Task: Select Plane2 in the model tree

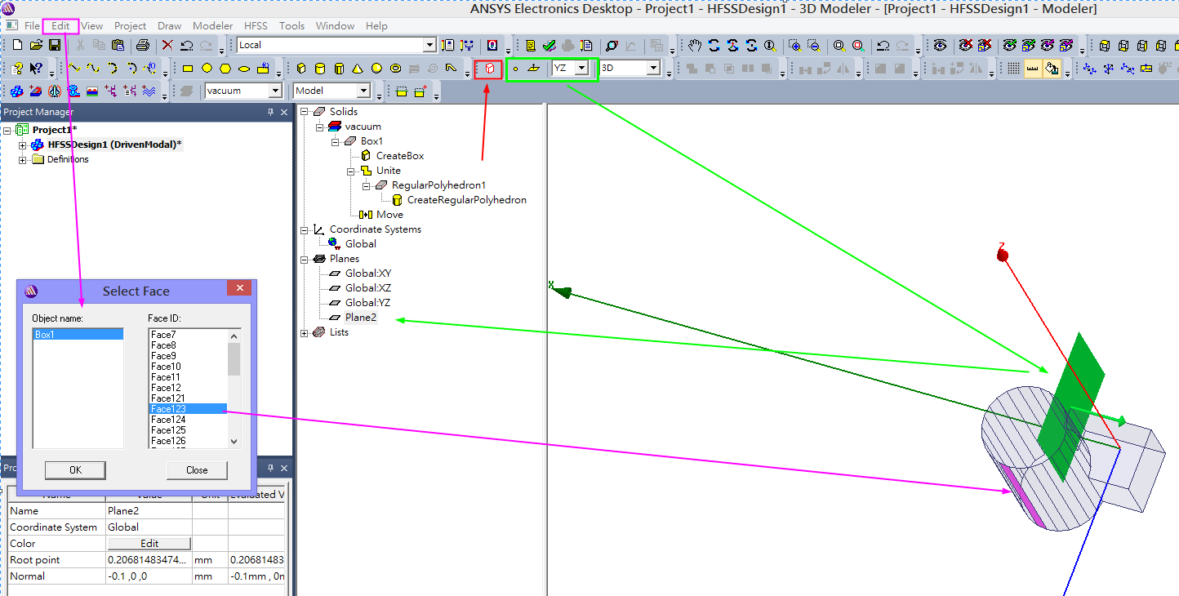Action: [360, 318]
